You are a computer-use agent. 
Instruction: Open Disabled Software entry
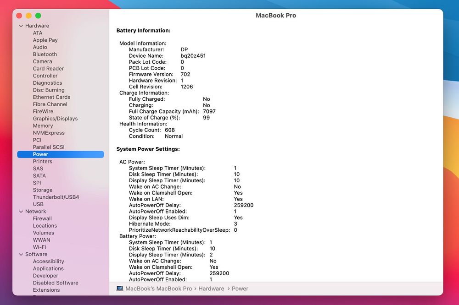tap(56, 283)
